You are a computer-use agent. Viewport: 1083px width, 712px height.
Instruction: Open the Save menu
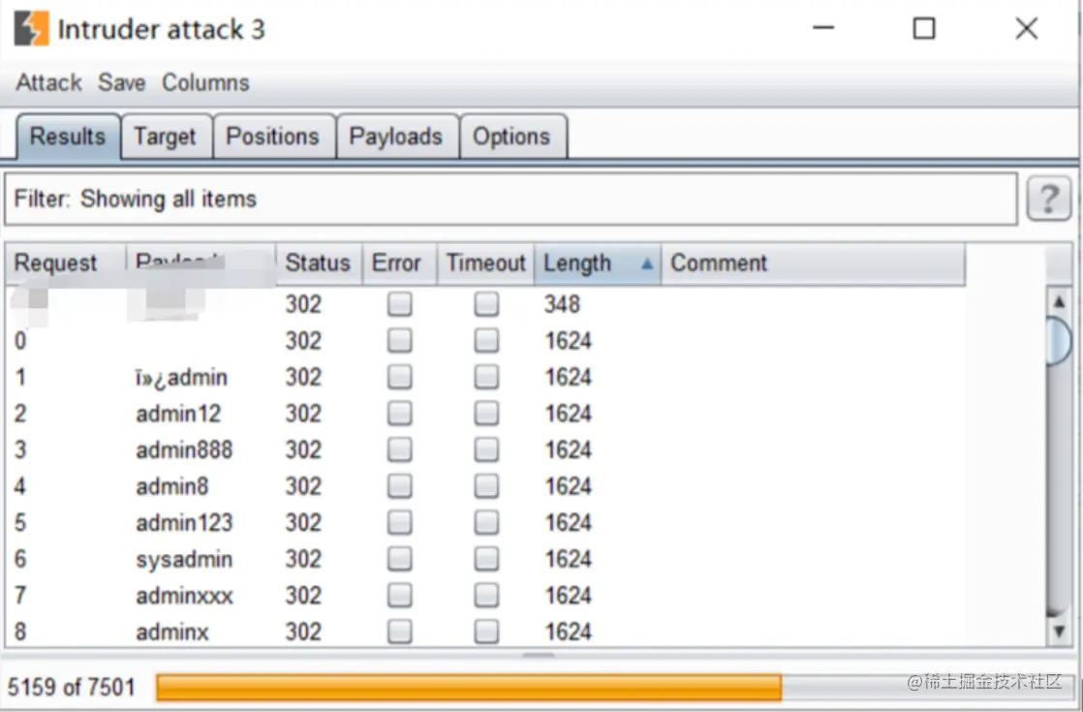coord(121,83)
